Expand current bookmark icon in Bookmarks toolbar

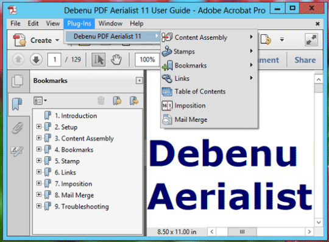[x=134, y=101]
